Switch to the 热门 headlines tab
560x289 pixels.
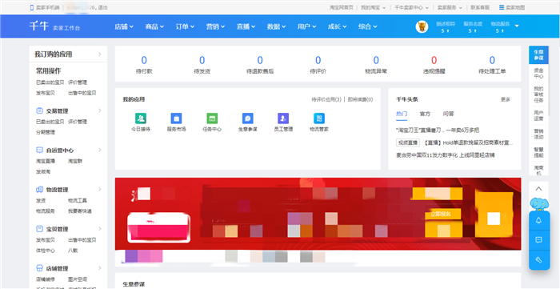point(402,114)
